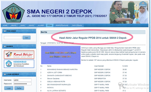Open the Tata Usaha menu
This screenshot has width=151, height=92.
pos(77,25)
